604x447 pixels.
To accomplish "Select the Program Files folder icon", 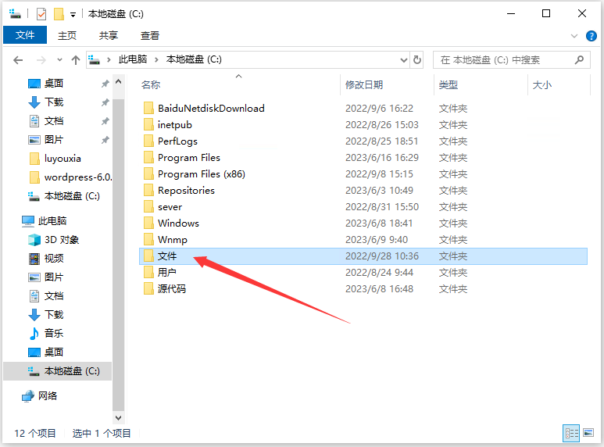I will [148, 157].
